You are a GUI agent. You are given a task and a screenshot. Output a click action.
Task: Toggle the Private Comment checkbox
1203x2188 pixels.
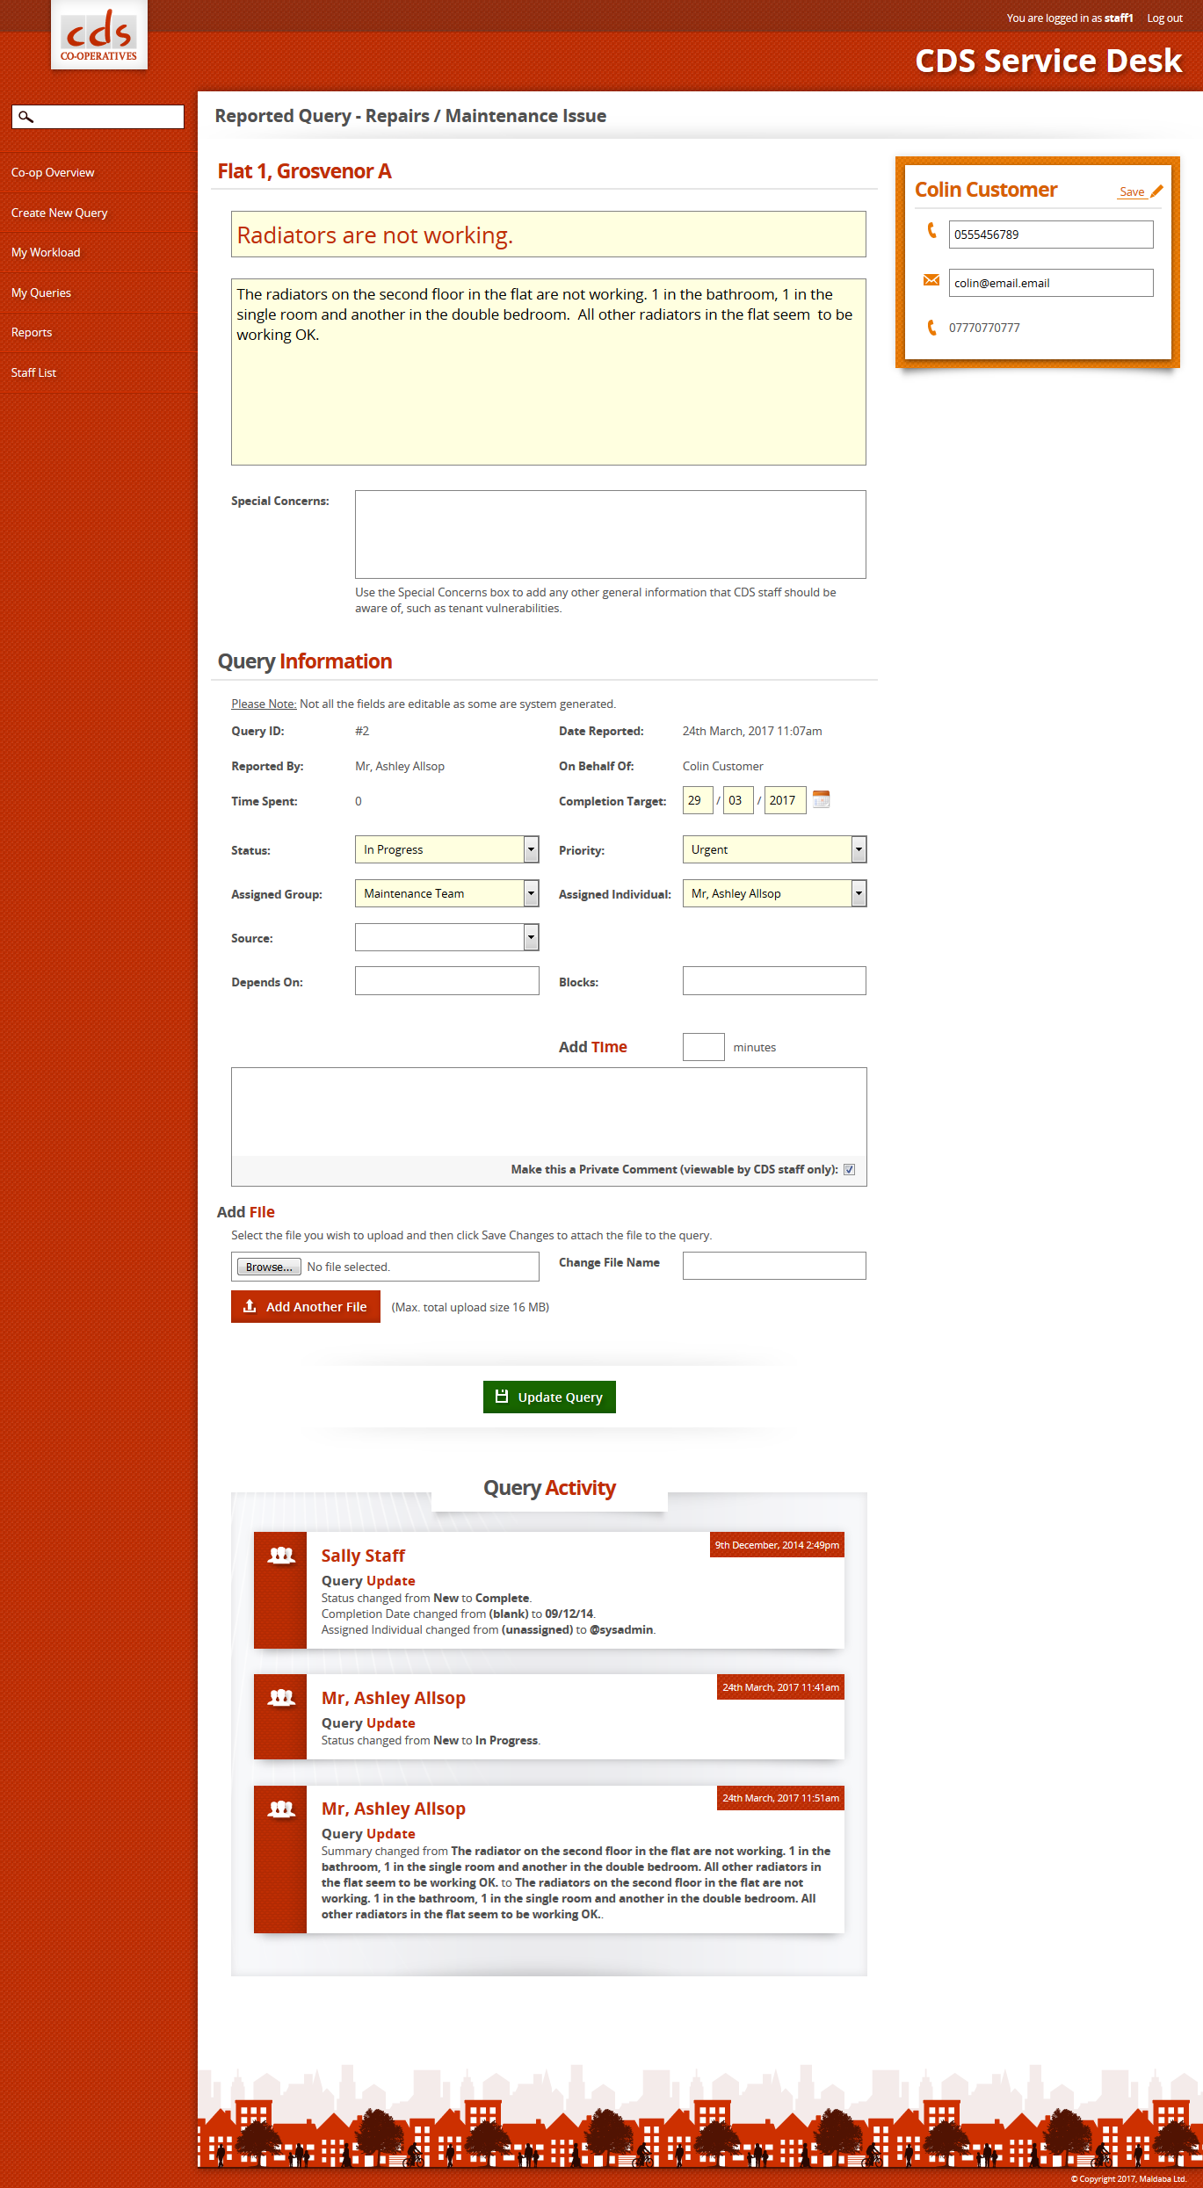click(849, 1169)
